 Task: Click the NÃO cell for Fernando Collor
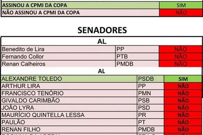click(x=181, y=57)
